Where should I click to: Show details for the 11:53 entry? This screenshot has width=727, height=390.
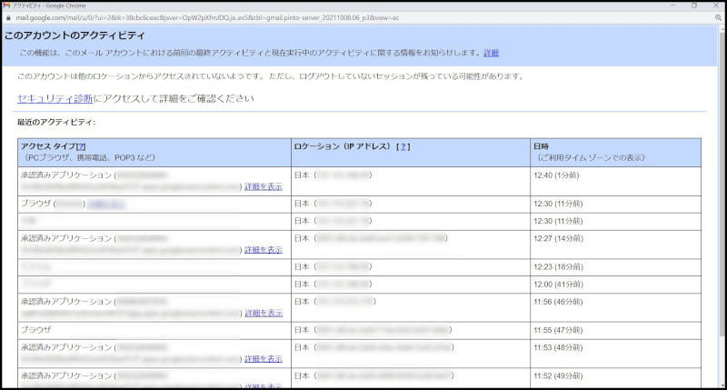[x=263, y=359]
